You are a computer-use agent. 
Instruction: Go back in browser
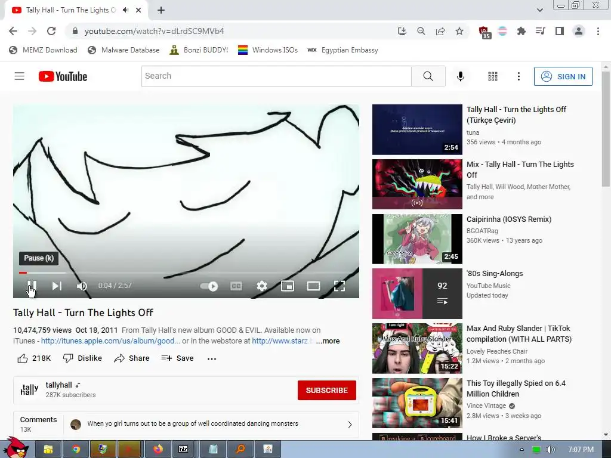[x=13, y=31]
